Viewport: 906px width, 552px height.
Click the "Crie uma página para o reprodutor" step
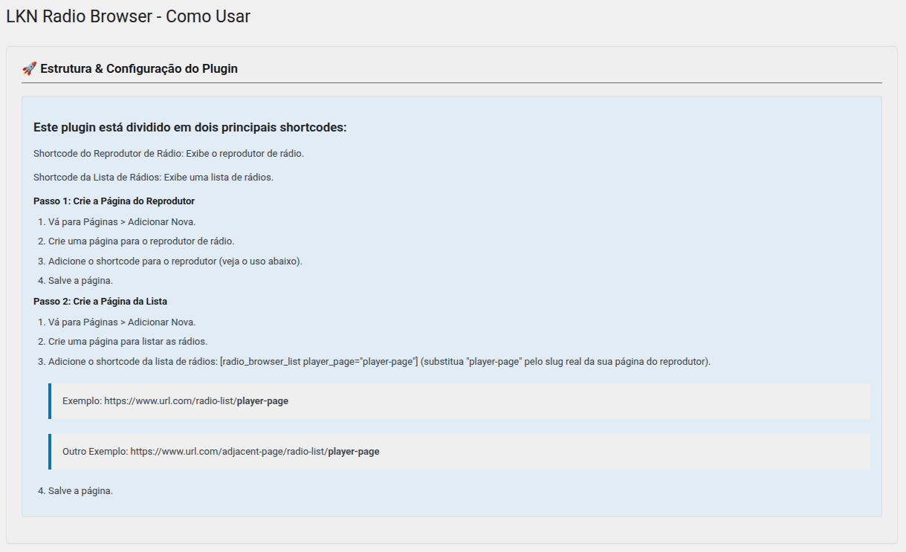(141, 241)
